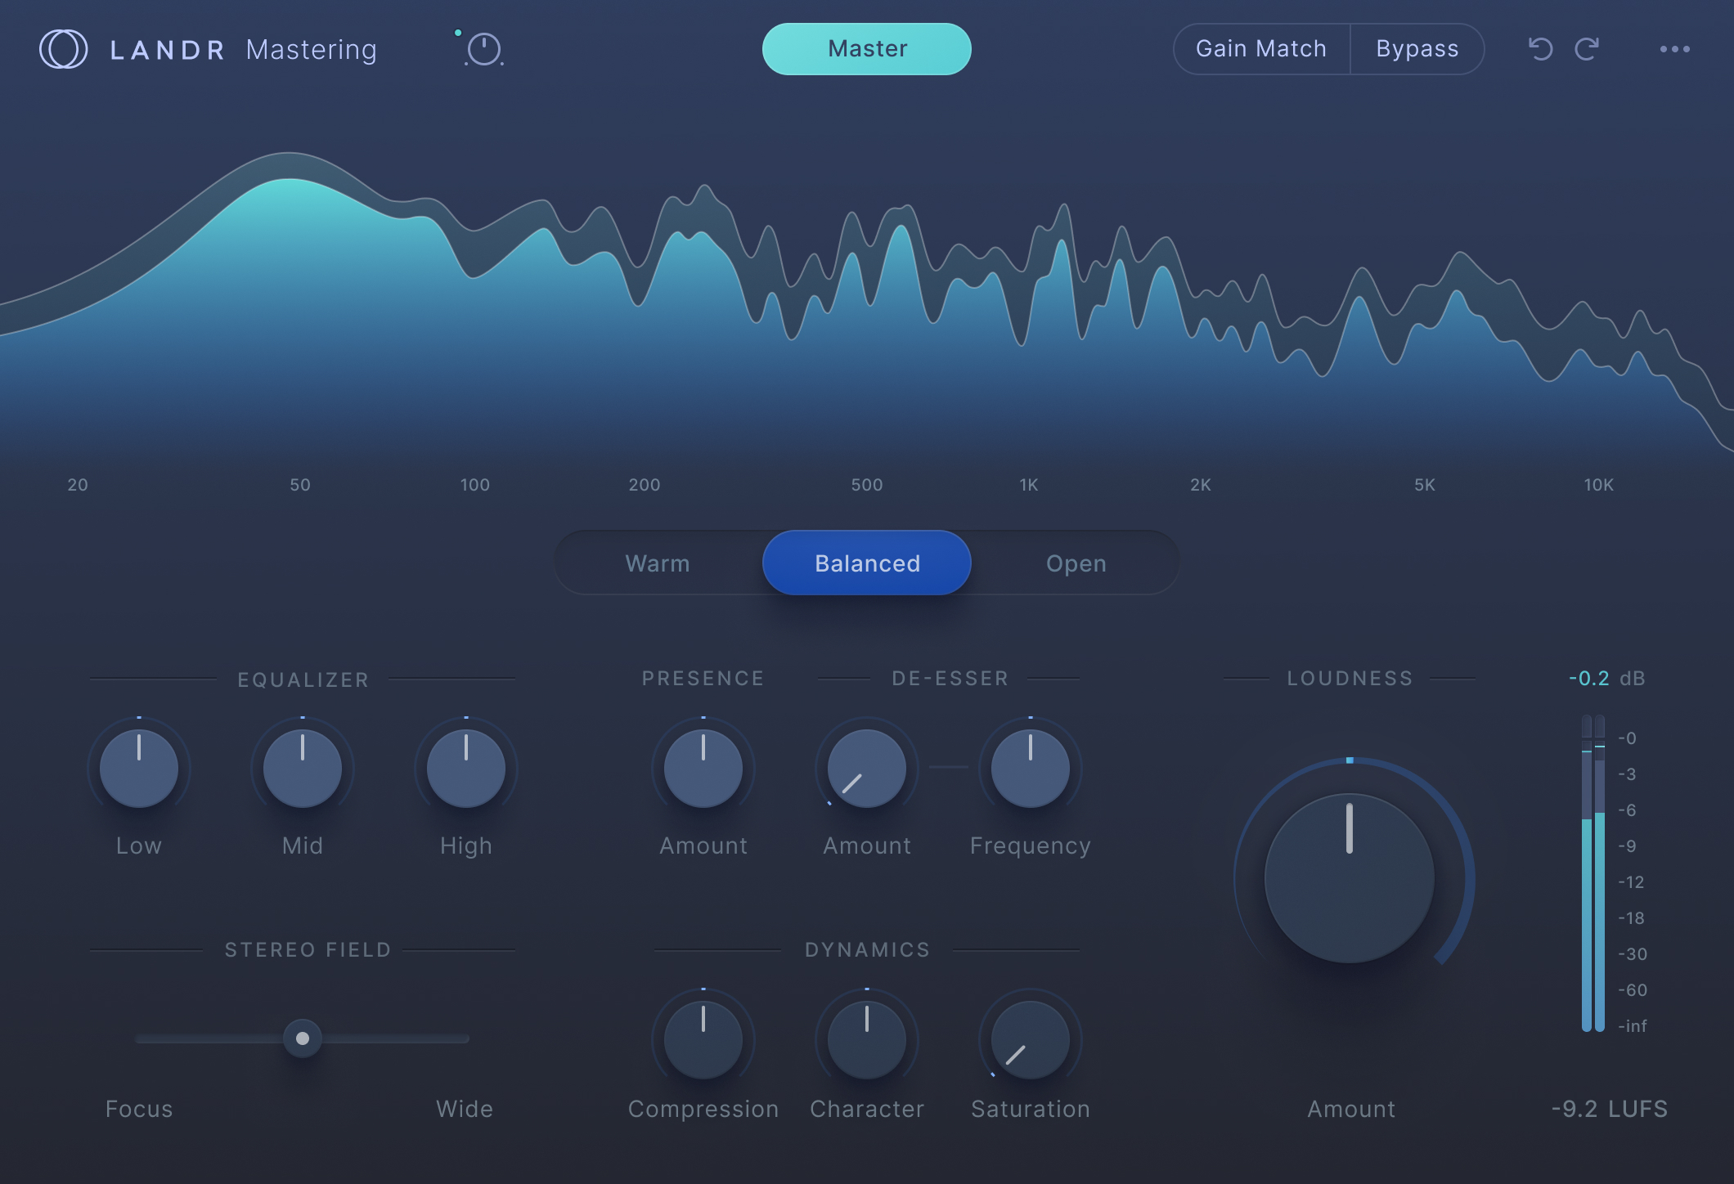
Task: Click the Loudness Amount knob
Action: pos(1350,877)
